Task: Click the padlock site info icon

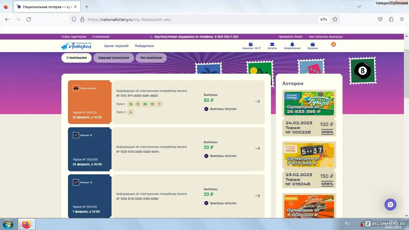Action: (82, 19)
